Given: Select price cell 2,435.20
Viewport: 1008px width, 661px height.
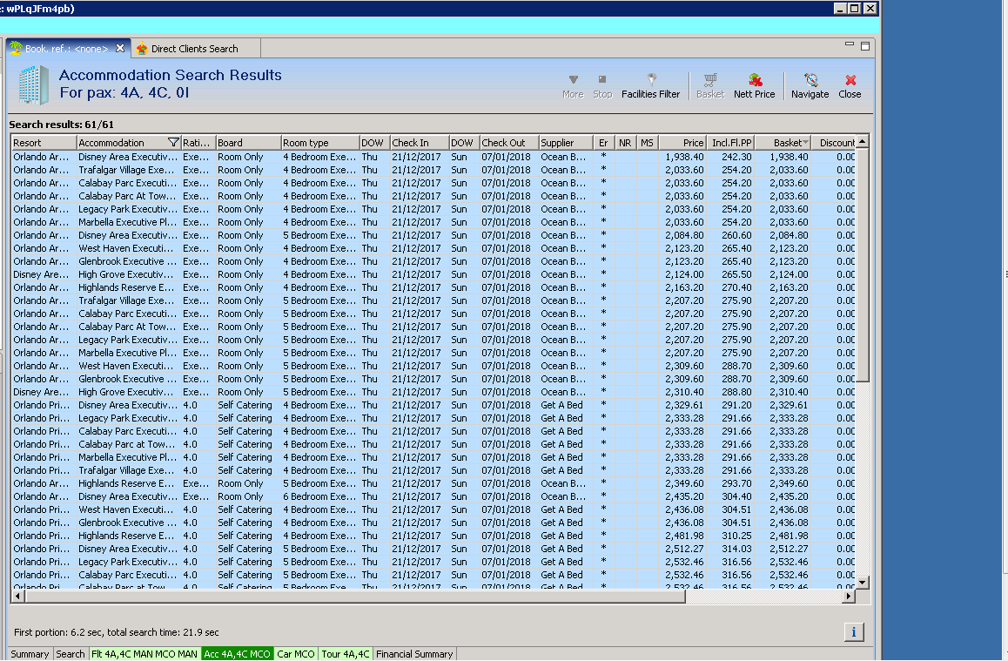Looking at the screenshot, I should pos(682,496).
